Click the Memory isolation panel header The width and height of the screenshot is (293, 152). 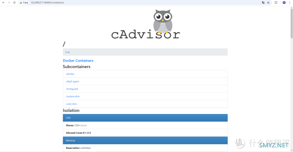pos(145,140)
